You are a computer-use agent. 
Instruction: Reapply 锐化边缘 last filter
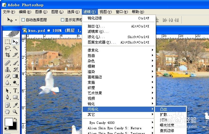point(119,18)
